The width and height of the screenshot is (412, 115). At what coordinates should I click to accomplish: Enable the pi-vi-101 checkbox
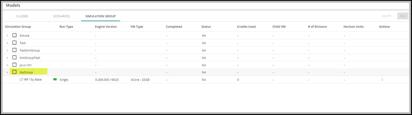(x=14, y=65)
